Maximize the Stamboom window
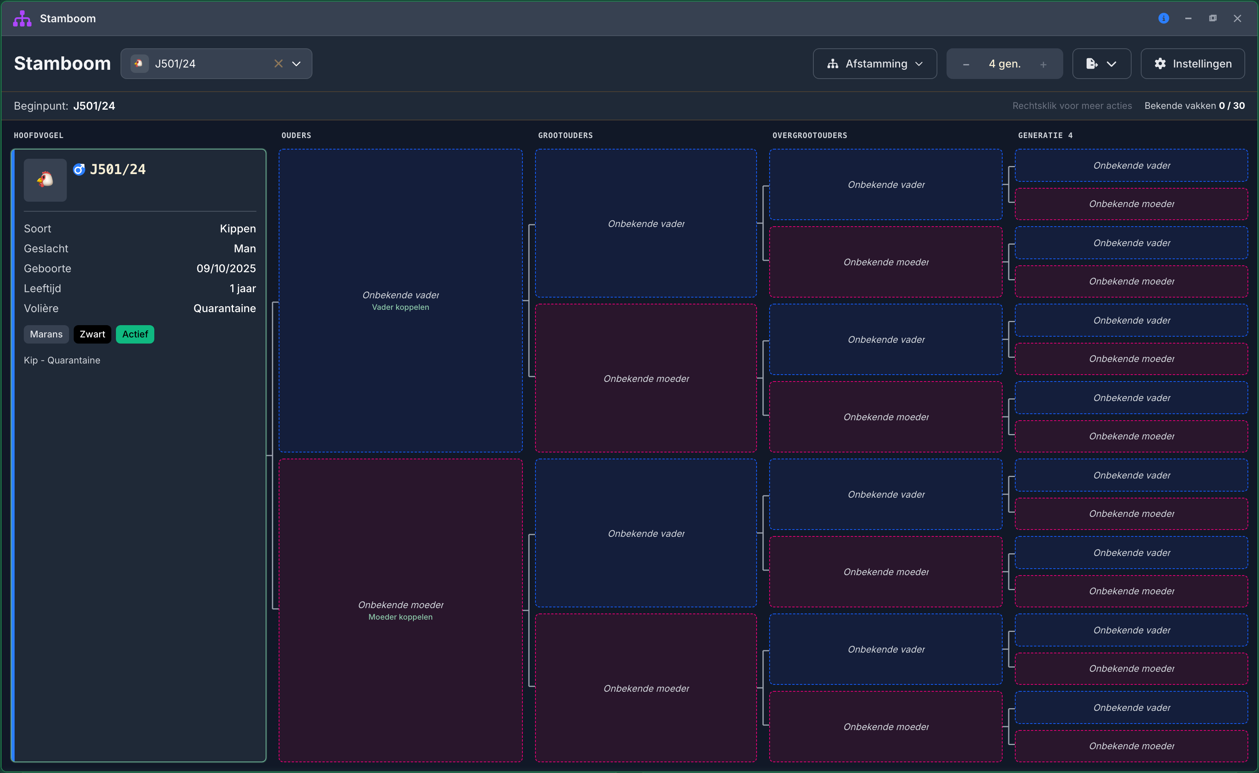This screenshot has height=773, width=1259. click(x=1213, y=18)
